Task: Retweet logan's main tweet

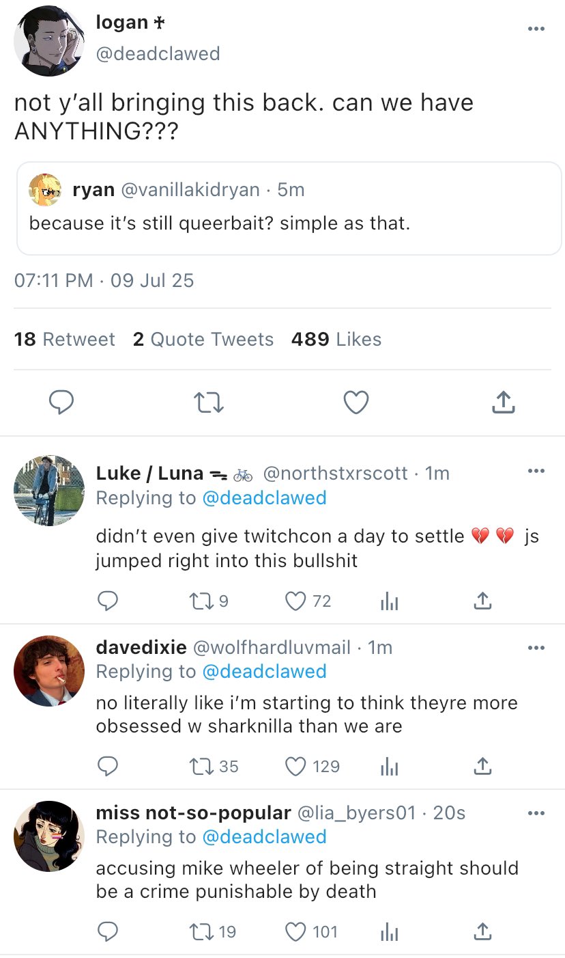Action: pyautogui.click(x=209, y=402)
